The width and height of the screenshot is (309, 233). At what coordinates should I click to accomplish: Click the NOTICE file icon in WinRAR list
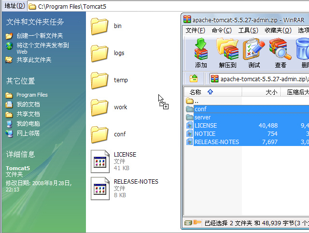[190, 133]
